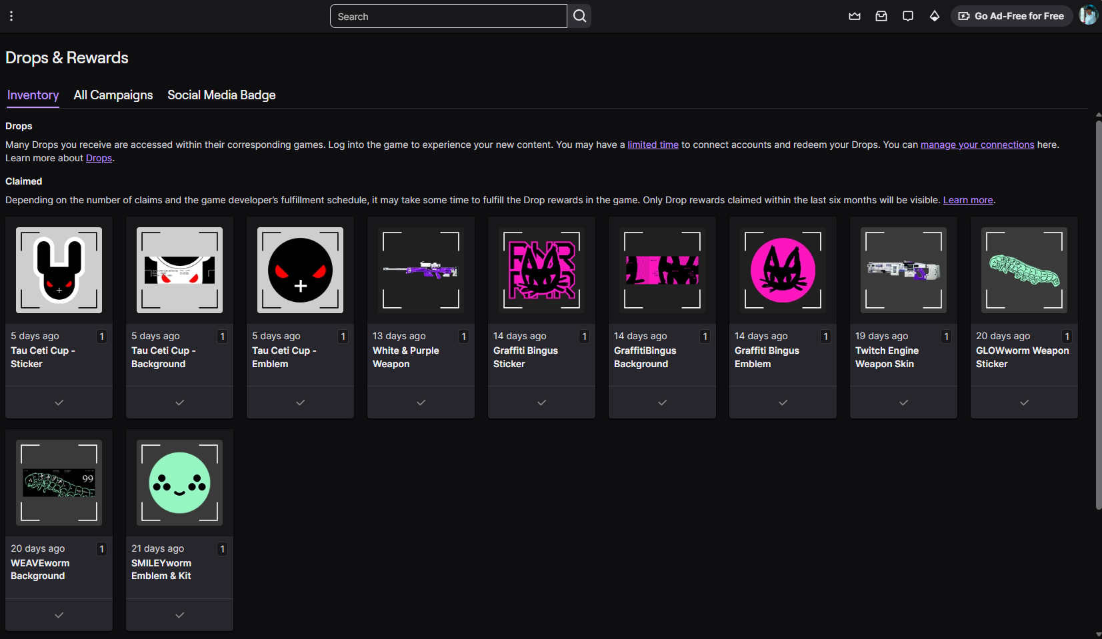Click the Graffiti Bingus Emblem thumbnail
The image size is (1102, 639).
click(x=783, y=271)
